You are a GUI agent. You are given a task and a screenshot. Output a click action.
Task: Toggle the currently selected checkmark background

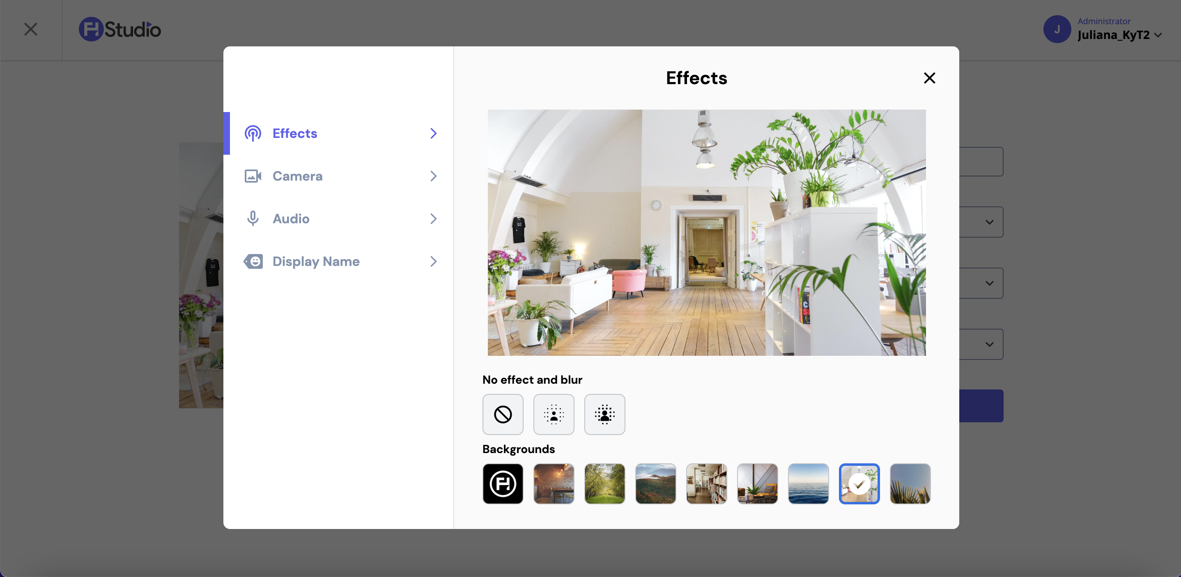(859, 483)
